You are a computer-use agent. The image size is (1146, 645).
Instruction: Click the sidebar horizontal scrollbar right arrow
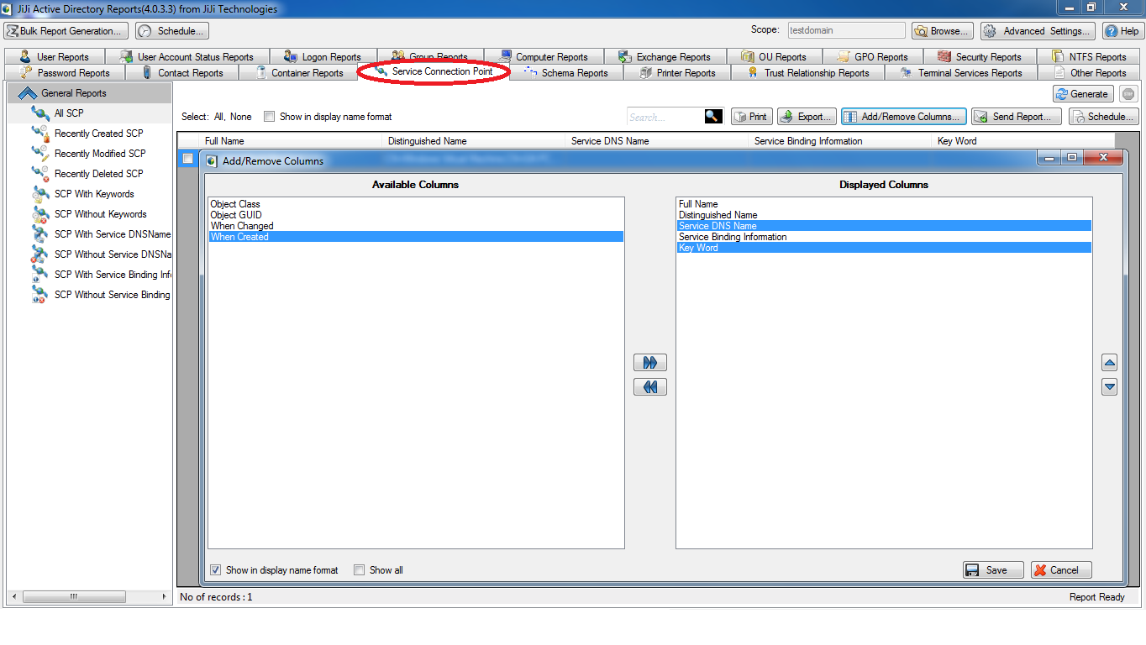[165, 596]
